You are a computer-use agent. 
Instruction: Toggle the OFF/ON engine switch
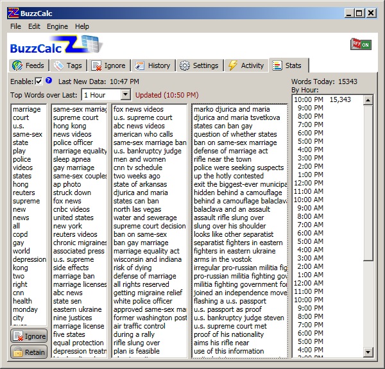coord(361,44)
